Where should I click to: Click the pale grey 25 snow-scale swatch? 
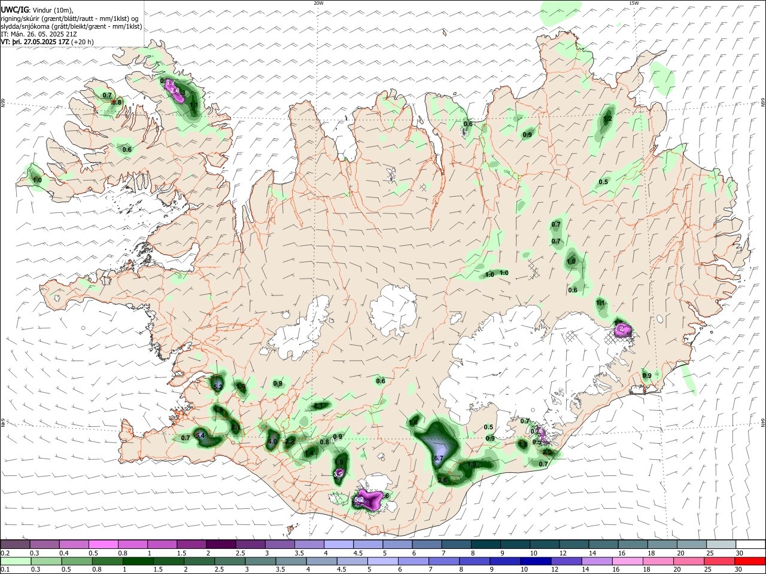pyautogui.click(x=721, y=544)
